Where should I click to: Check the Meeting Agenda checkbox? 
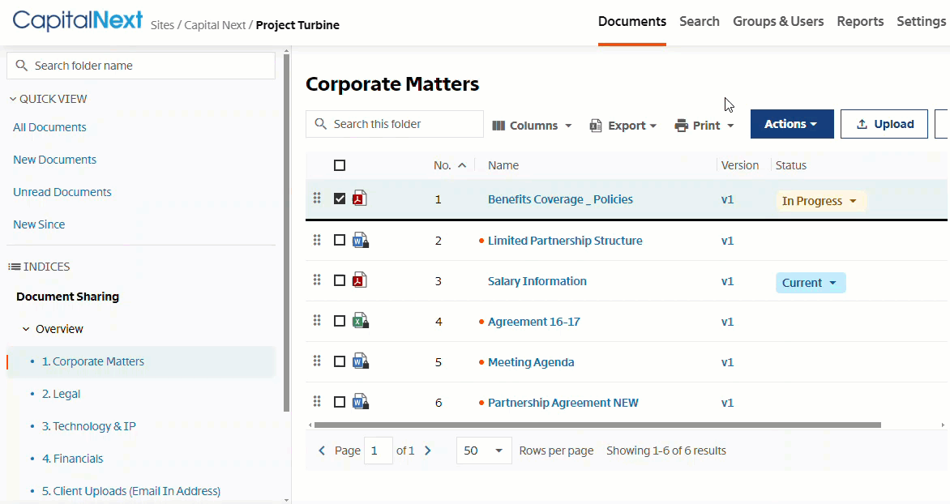coord(340,361)
